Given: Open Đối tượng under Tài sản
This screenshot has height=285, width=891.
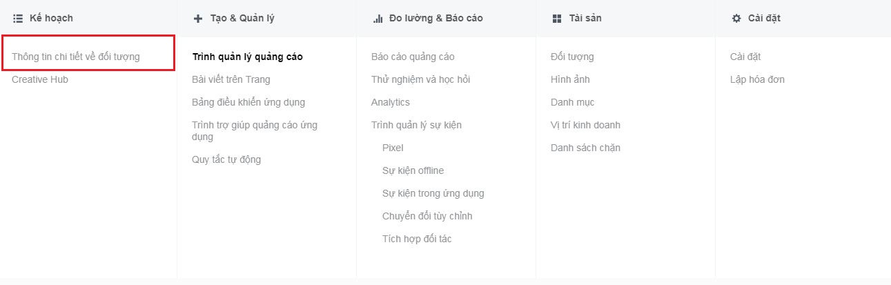Looking at the screenshot, I should (572, 57).
